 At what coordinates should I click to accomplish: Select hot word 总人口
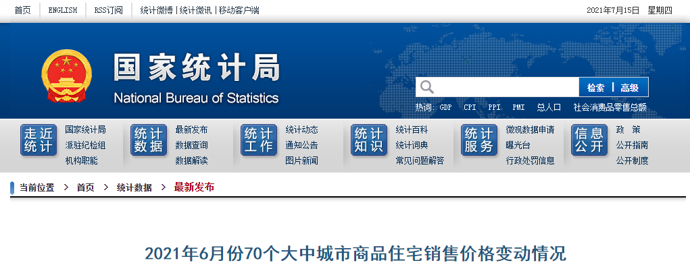(549, 108)
